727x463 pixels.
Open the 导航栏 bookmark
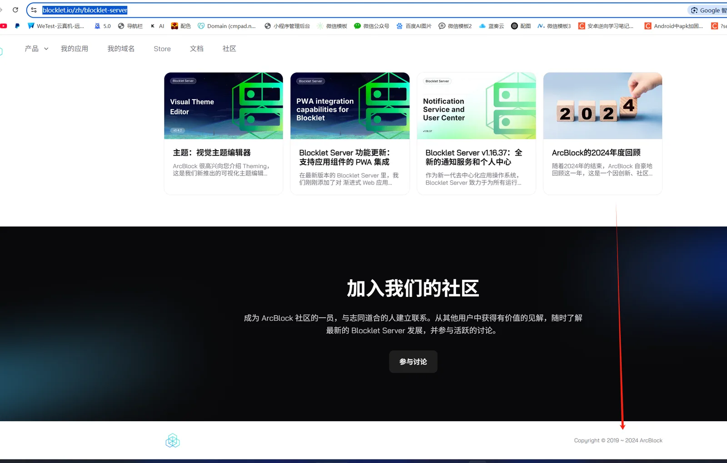pos(130,26)
